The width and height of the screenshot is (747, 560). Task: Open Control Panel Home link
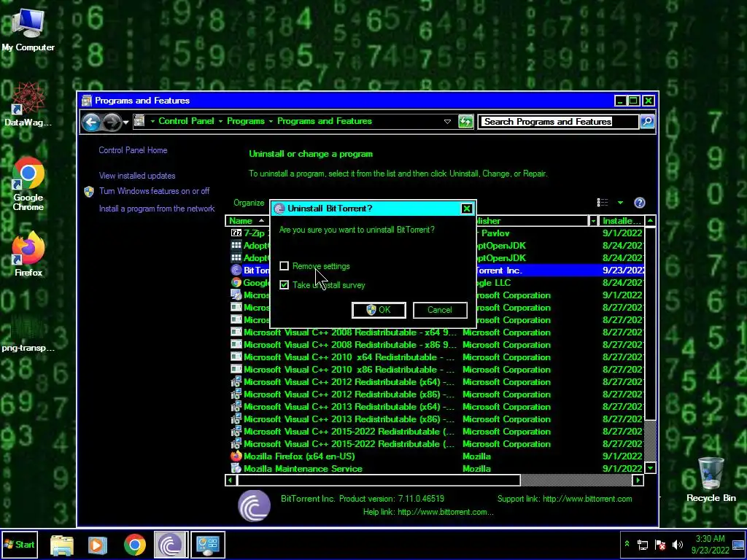(133, 150)
